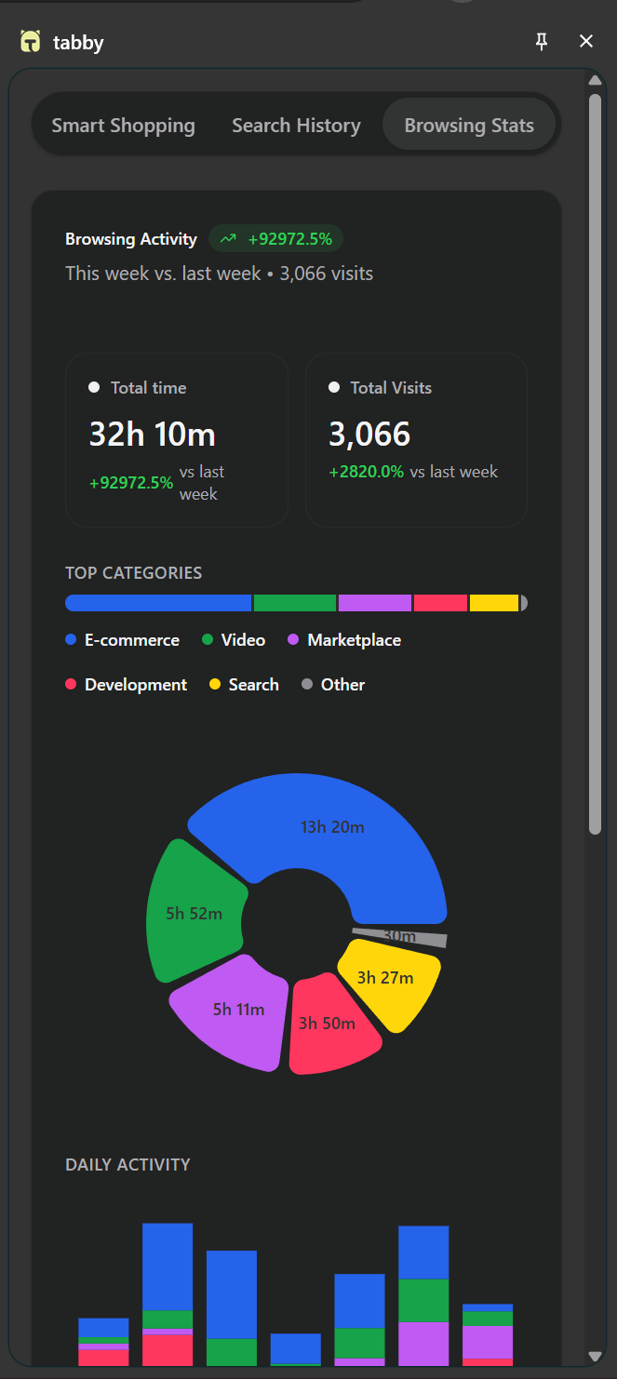The image size is (617, 1379).
Task: Open the Total Visits card
Action: tap(416, 440)
